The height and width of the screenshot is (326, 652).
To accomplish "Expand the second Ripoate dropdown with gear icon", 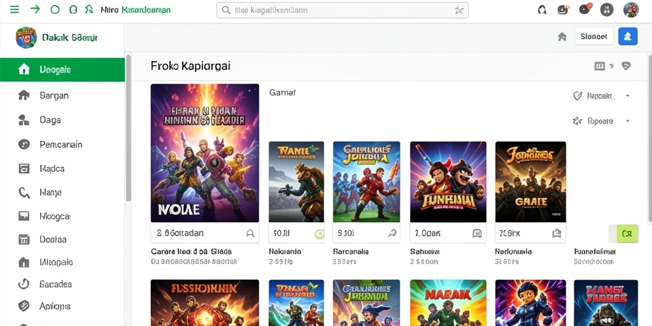I will (627, 122).
